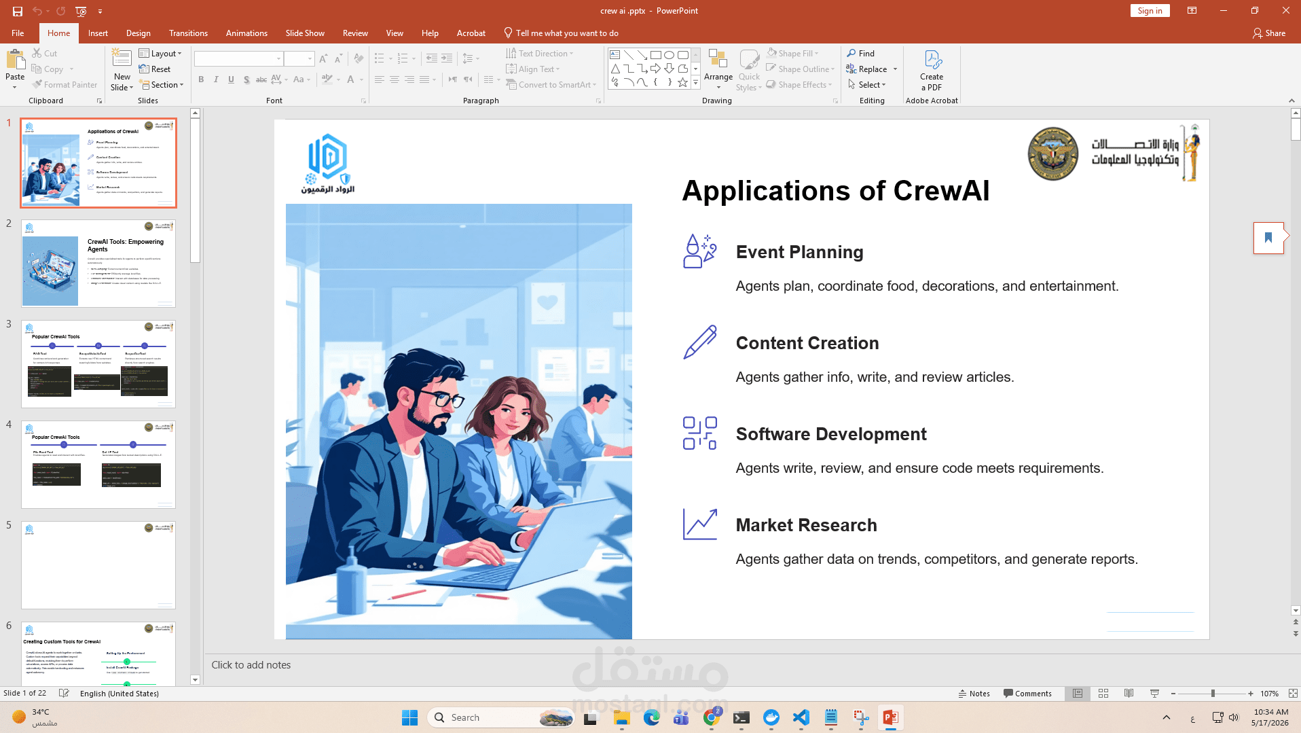The image size is (1301, 733).
Task: Click English (United States) language indicator
Action: (120, 694)
